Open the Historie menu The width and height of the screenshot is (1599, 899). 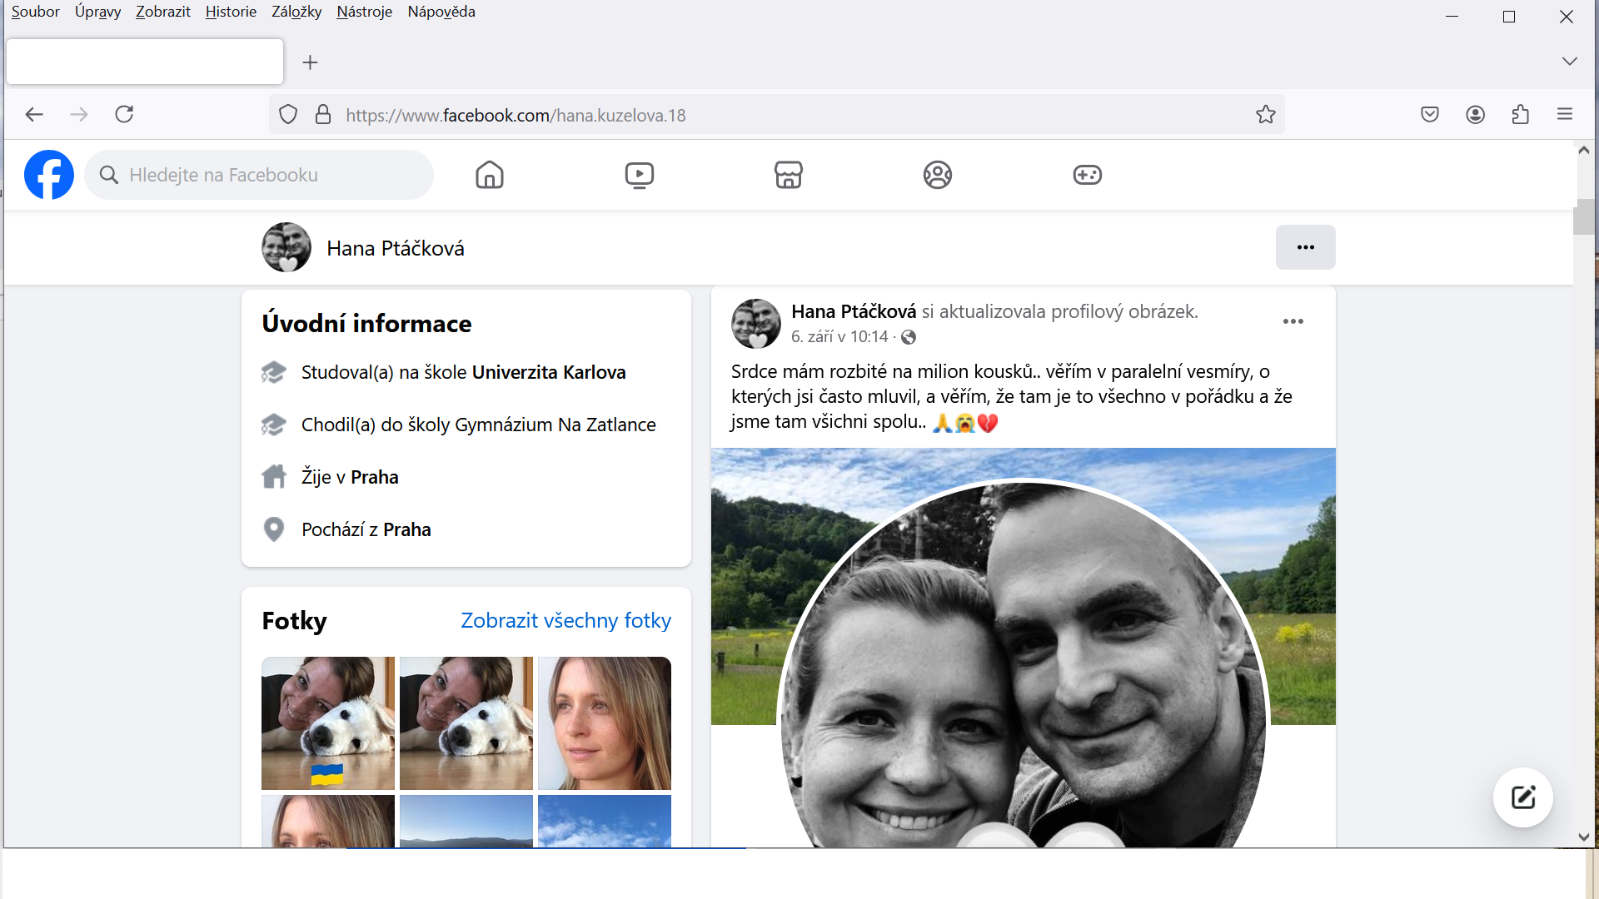pos(231,12)
